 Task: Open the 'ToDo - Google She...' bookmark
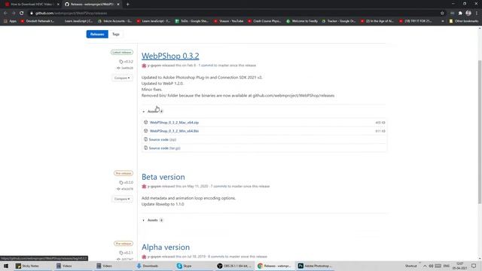(x=192, y=21)
